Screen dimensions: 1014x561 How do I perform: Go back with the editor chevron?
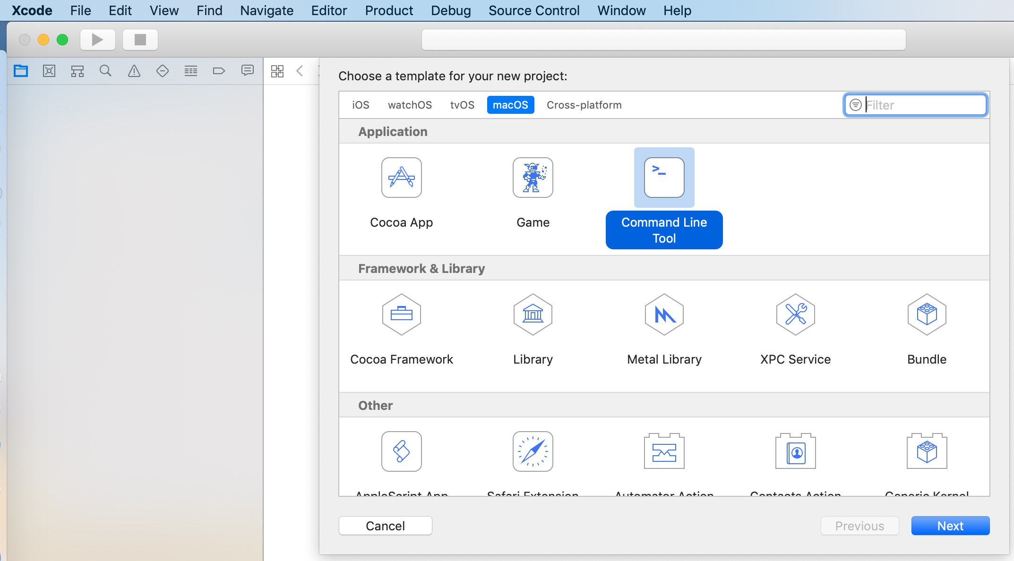click(300, 71)
